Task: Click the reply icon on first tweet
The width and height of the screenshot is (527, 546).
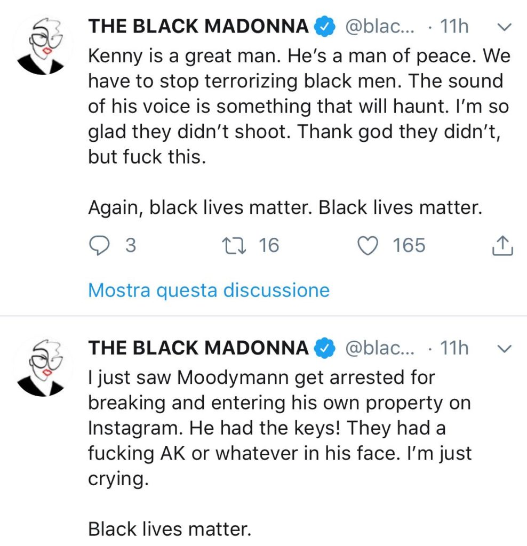Action: (x=99, y=245)
